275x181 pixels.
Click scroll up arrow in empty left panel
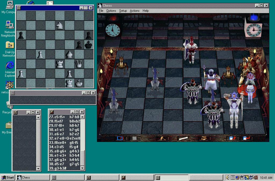point(38,117)
